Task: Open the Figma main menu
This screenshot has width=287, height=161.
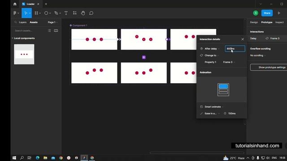Action: tap(16, 13)
